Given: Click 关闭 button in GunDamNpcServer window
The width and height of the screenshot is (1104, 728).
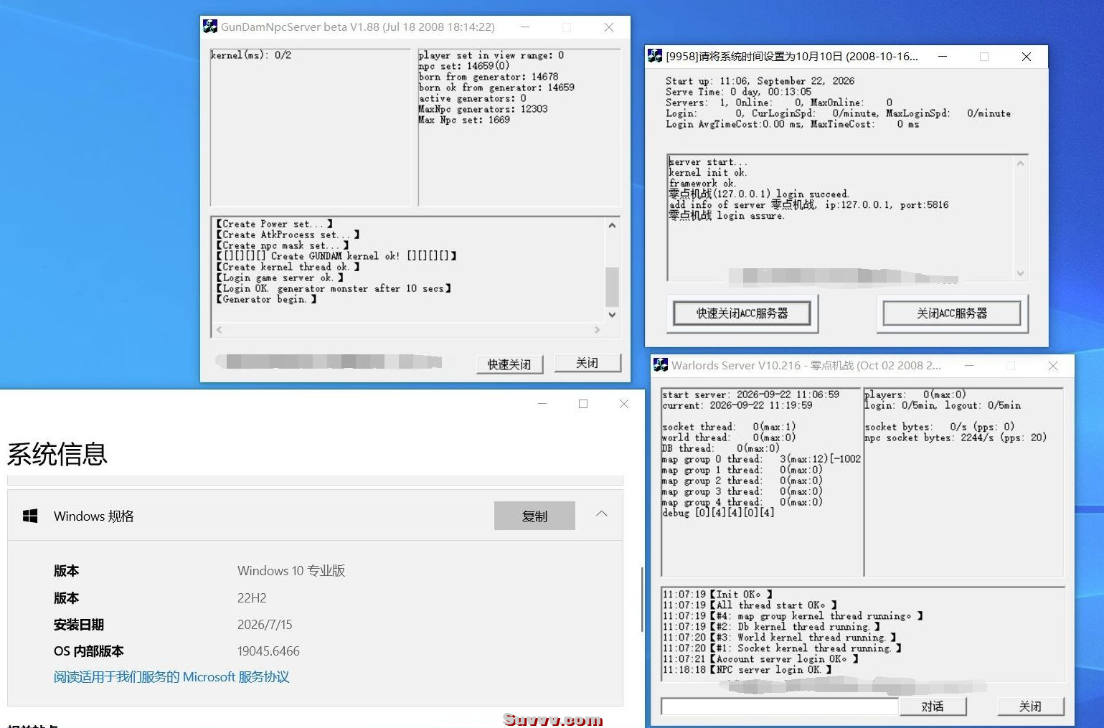Looking at the screenshot, I should [x=587, y=363].
